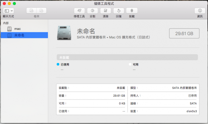Click the blue 已使用 legend dot
208x124 pixels.
58,64
